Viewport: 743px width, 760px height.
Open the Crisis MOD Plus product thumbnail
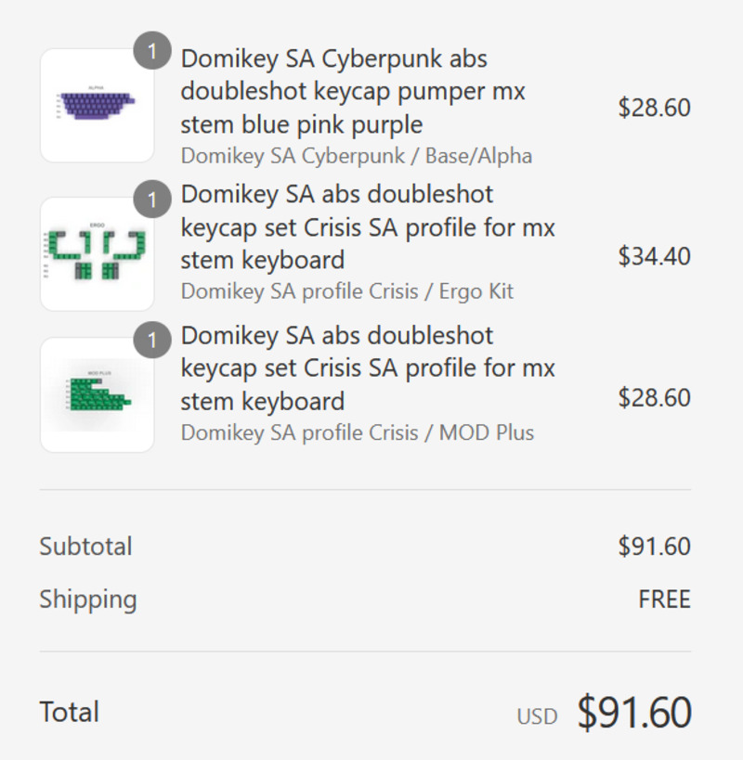[x=96, y=393]
